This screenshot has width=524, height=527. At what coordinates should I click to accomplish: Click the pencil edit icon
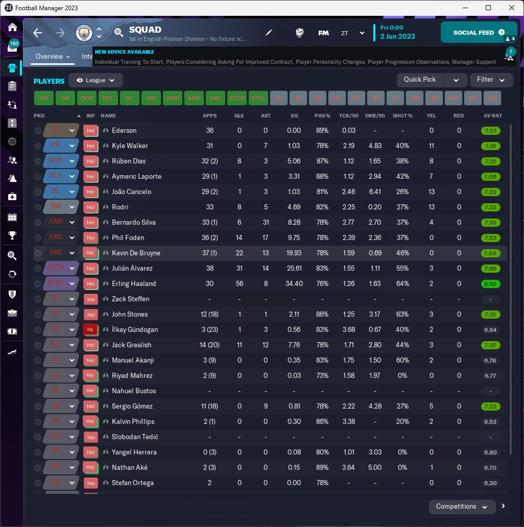(x=269, y=33)
